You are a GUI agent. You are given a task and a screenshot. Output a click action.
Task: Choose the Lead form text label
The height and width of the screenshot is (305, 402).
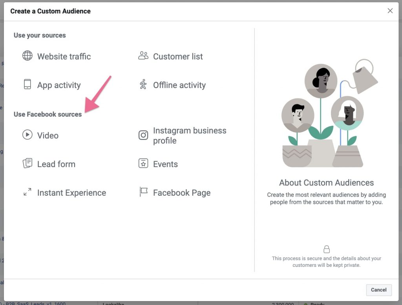point(56,164)
